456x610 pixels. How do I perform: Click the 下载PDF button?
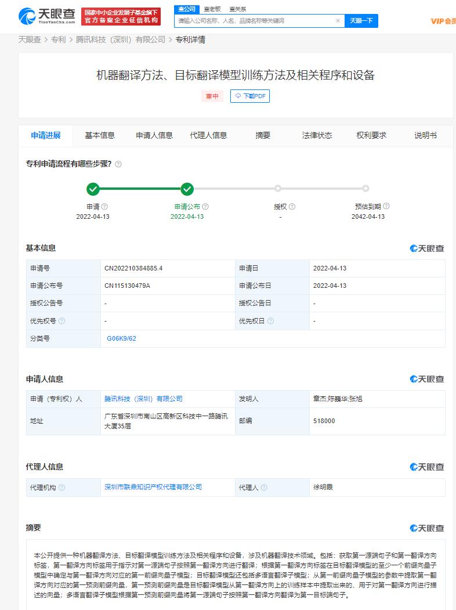pos(250,96)
